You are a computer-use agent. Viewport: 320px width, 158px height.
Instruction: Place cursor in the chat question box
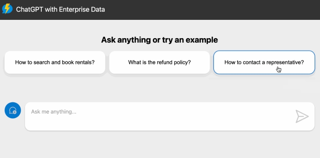[156, 116]
